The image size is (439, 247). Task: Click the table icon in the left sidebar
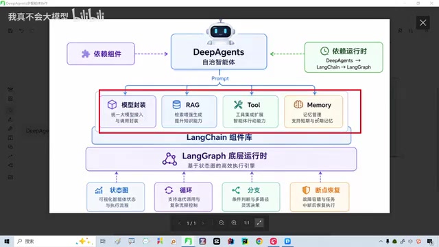tap(10, 137)
